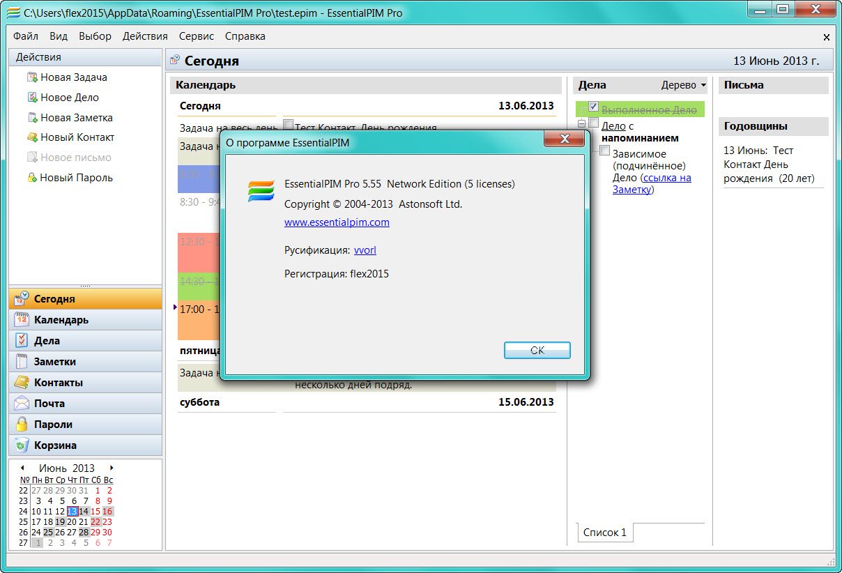842x573 pixels.
Task: Select the Список 1 tab
Action: [605, 533]
